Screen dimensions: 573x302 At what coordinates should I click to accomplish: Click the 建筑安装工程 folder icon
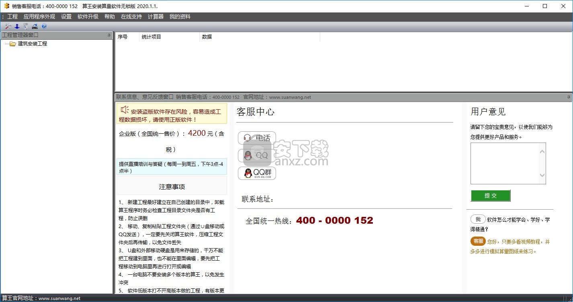click(13, 44)
